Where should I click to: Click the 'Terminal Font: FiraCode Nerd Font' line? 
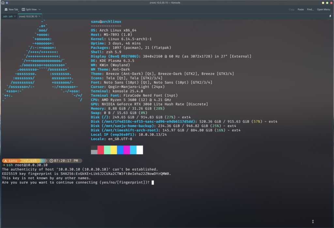click(134, 95)
